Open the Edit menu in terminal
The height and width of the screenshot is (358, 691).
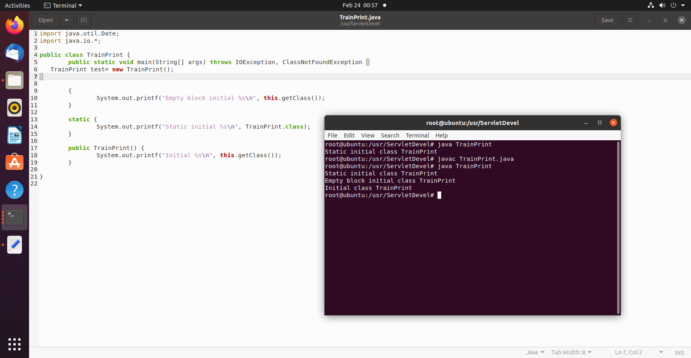coord(349,135)
